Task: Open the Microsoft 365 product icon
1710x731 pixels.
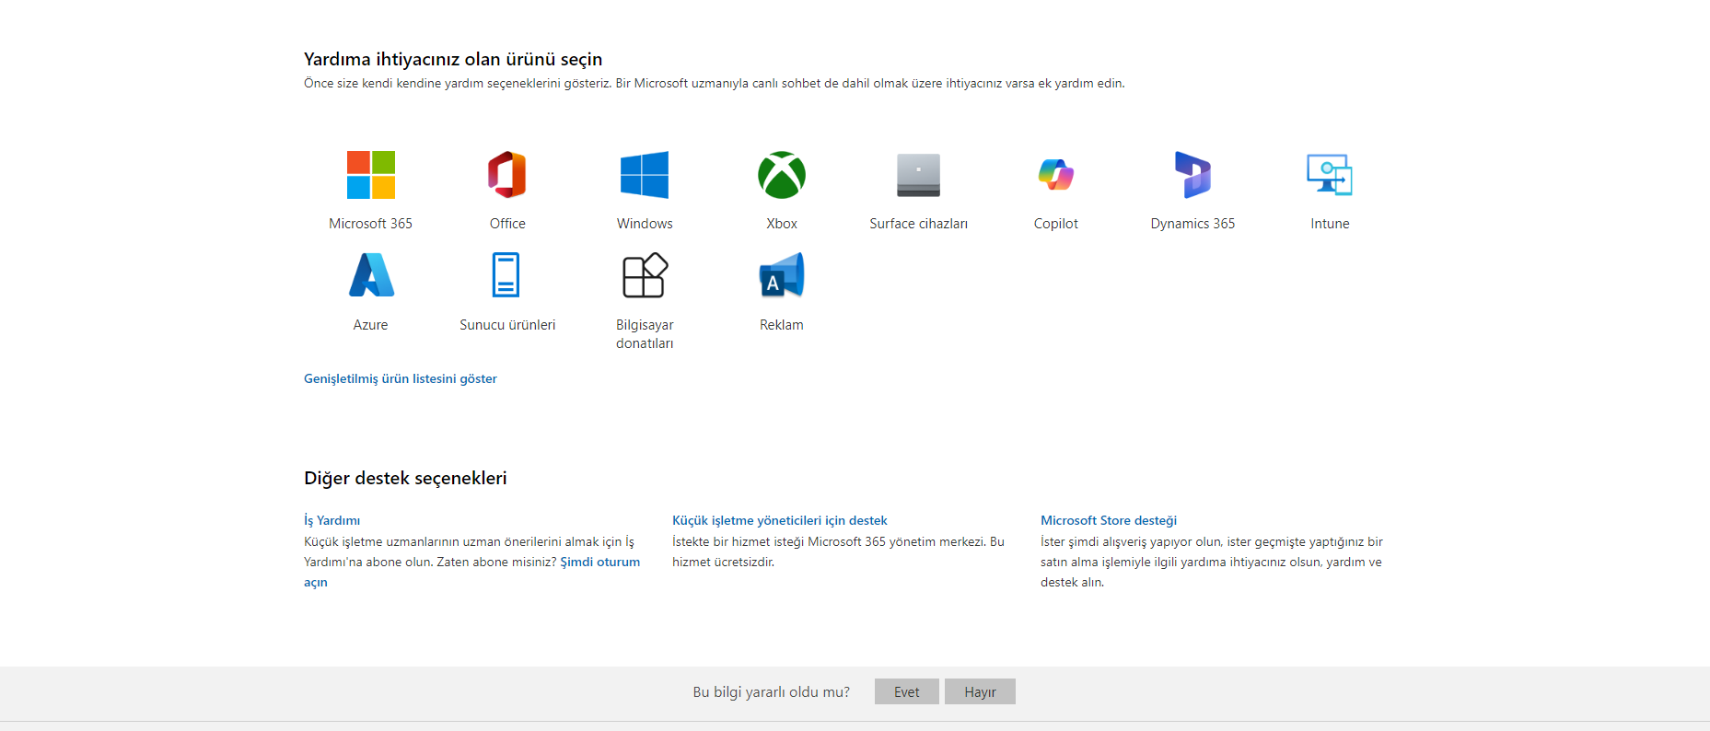Action: point(371,175)
